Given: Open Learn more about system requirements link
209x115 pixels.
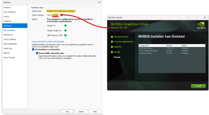Looking at the screenshot, I should [48, 41].
